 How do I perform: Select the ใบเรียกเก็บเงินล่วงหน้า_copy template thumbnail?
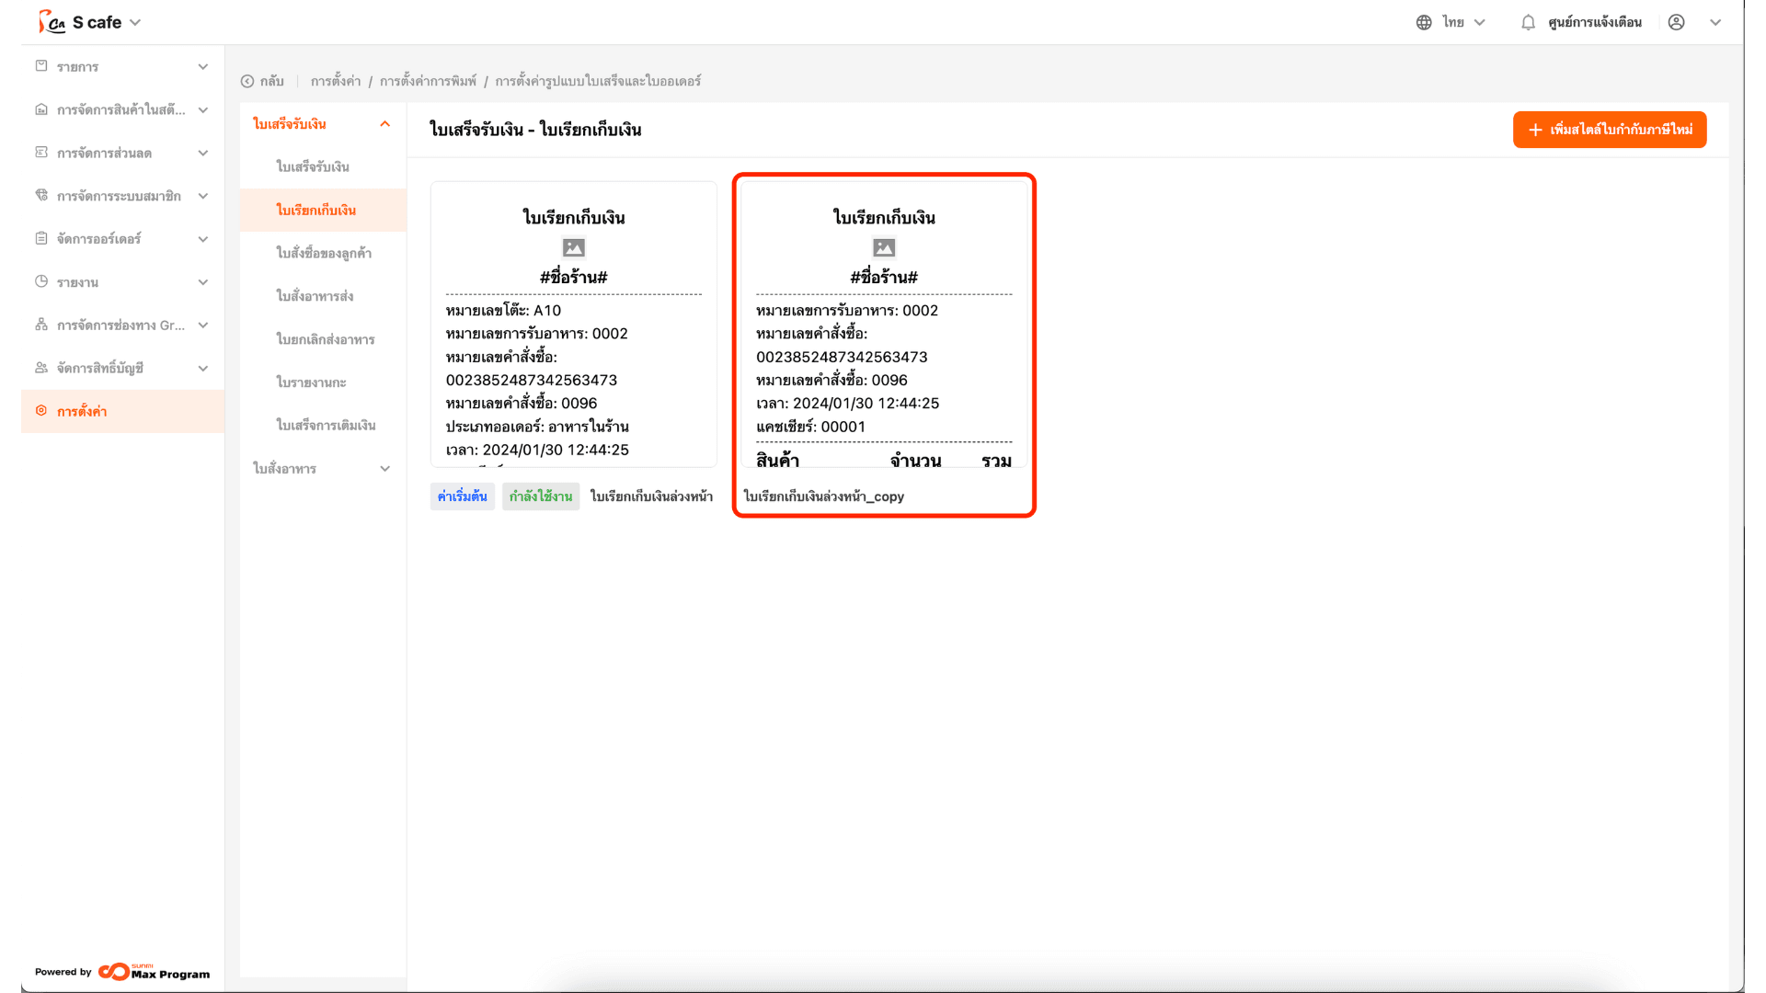pyautogui.click(x=883, y=325)
